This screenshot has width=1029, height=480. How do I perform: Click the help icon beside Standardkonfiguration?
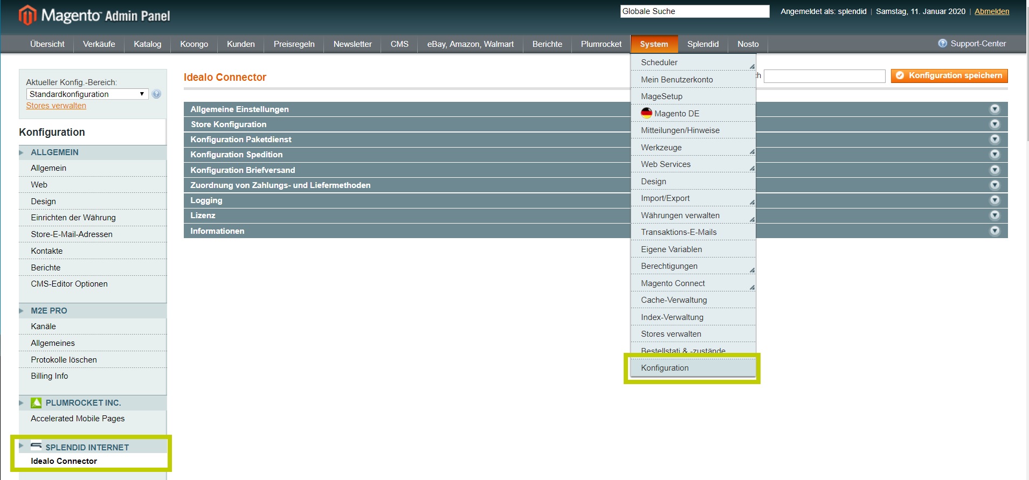click(156, 94)
